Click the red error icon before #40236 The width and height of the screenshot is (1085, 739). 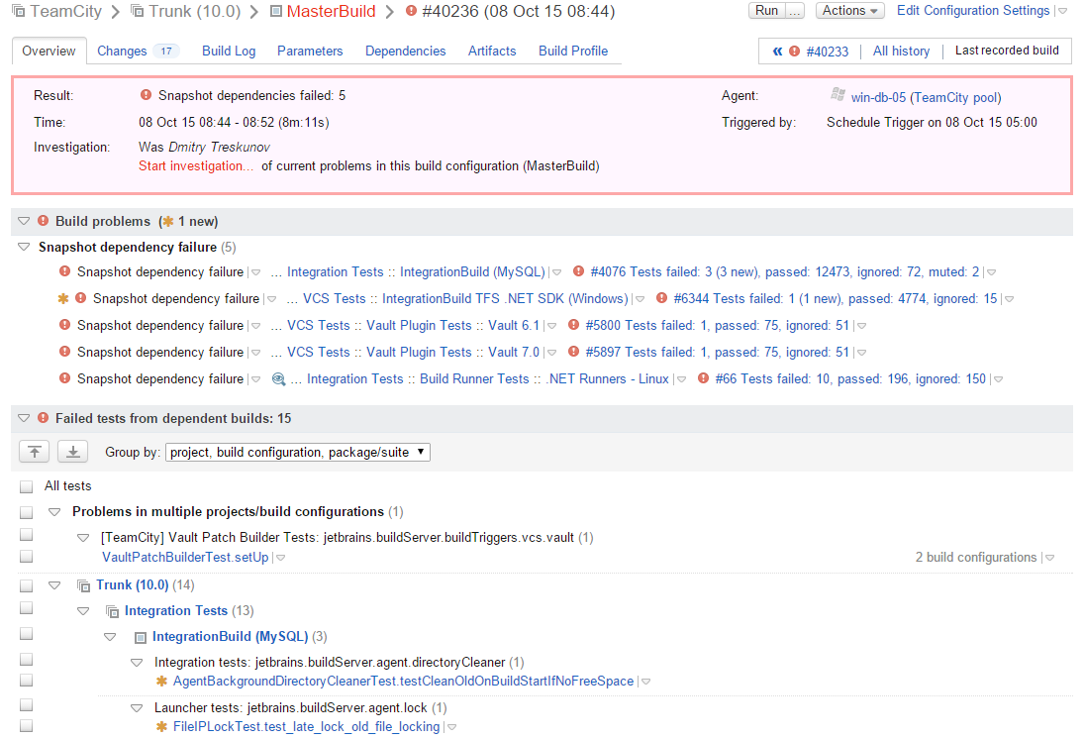tap(411, 11)
